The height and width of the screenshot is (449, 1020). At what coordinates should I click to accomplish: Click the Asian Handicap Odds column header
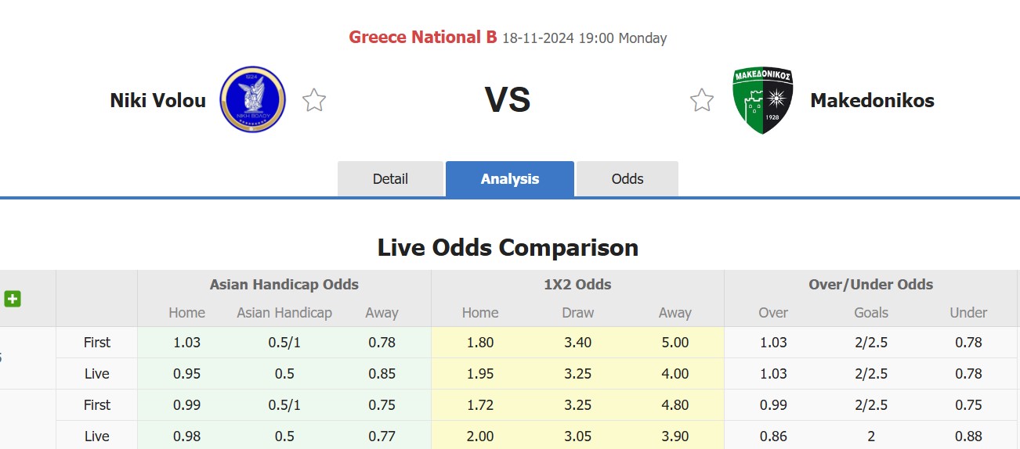click(x=284, y=285)
